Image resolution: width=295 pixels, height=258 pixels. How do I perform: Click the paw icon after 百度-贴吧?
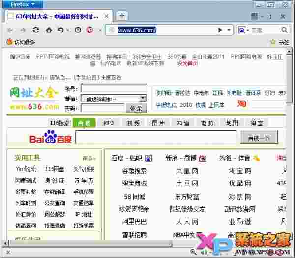pyautogui.click(x=148, y=158)
